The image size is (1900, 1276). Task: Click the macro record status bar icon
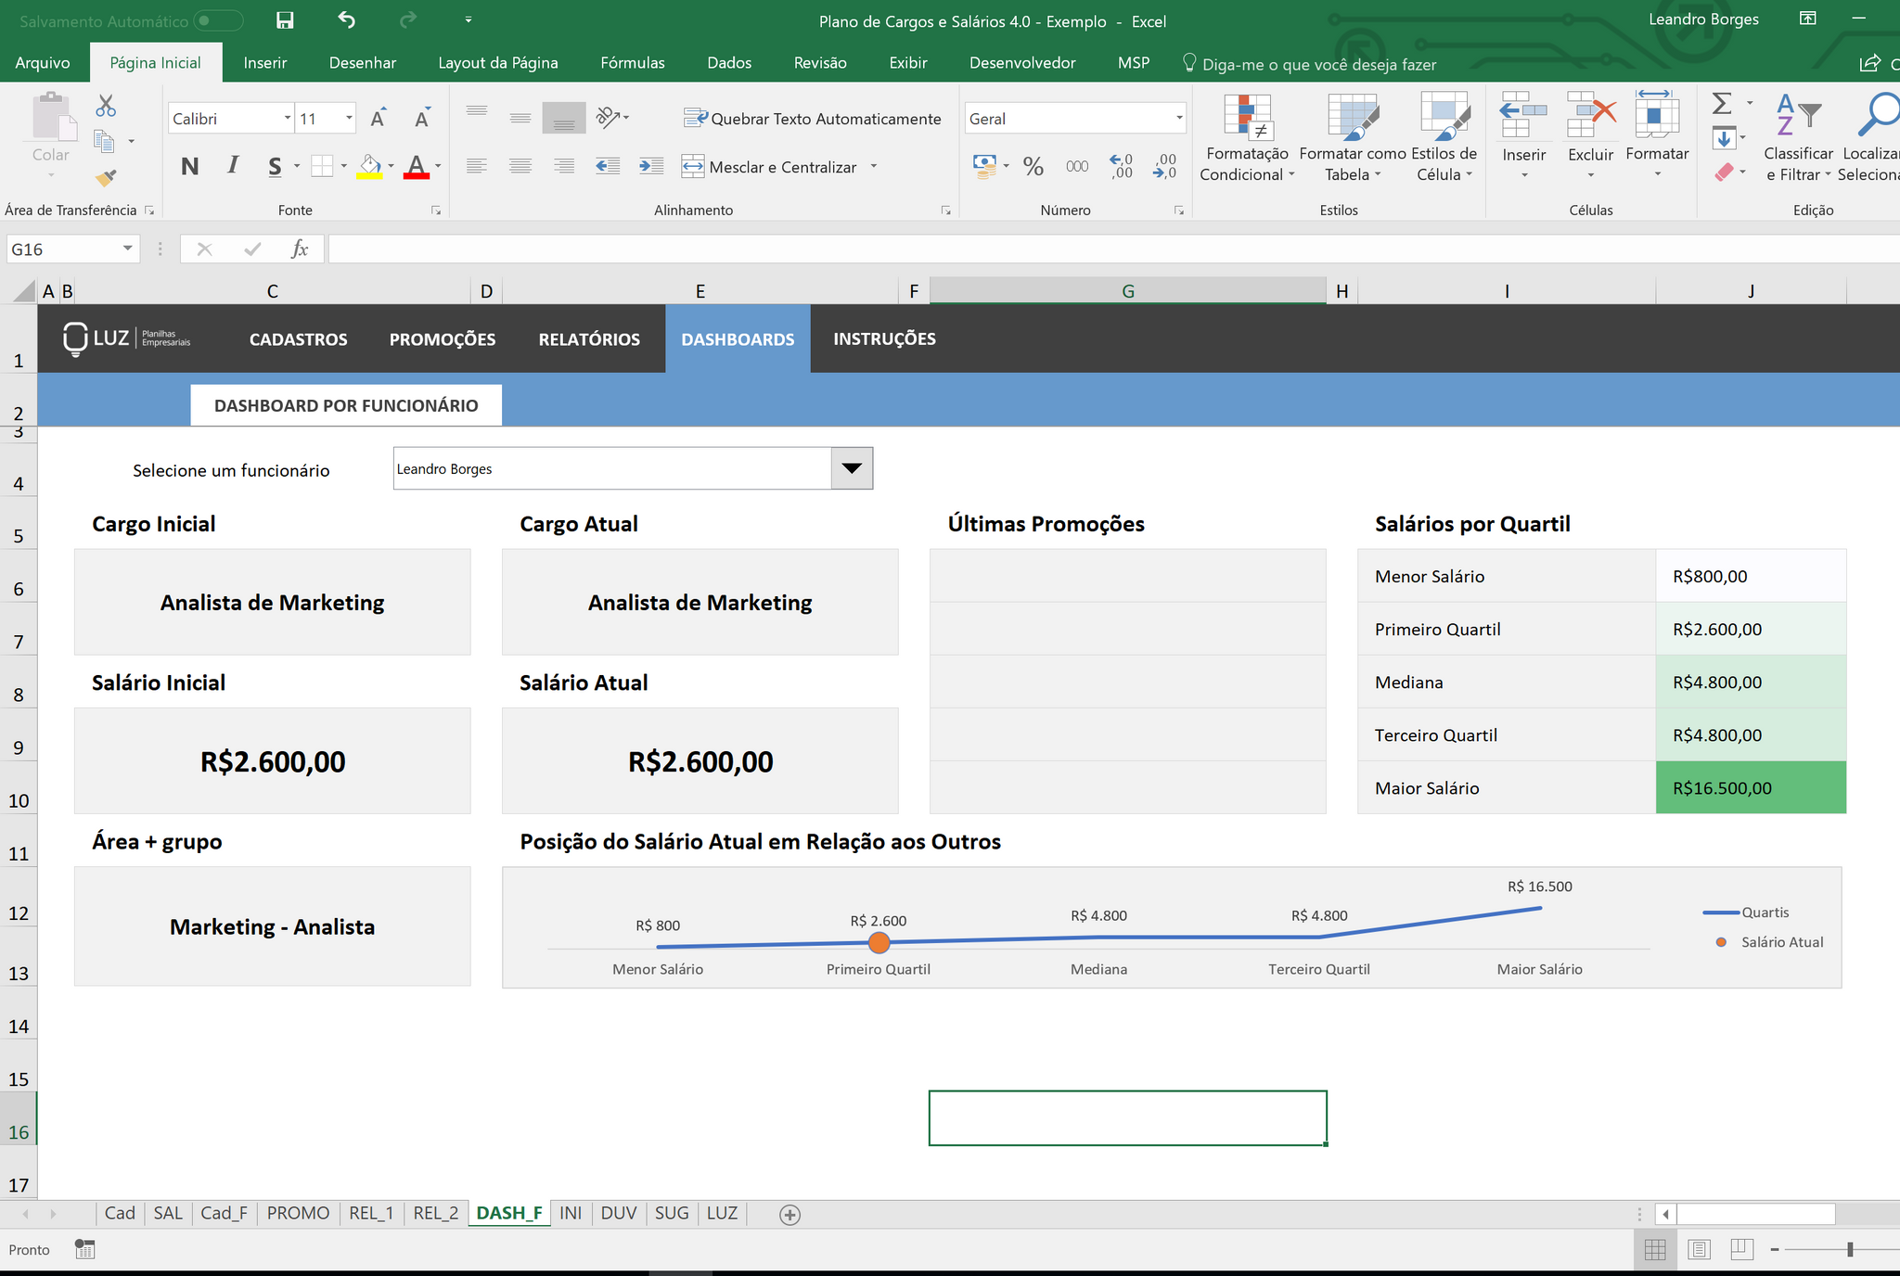[x=85, y=1249]
